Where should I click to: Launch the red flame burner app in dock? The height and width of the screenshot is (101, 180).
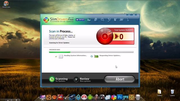(x=84, y=97)
